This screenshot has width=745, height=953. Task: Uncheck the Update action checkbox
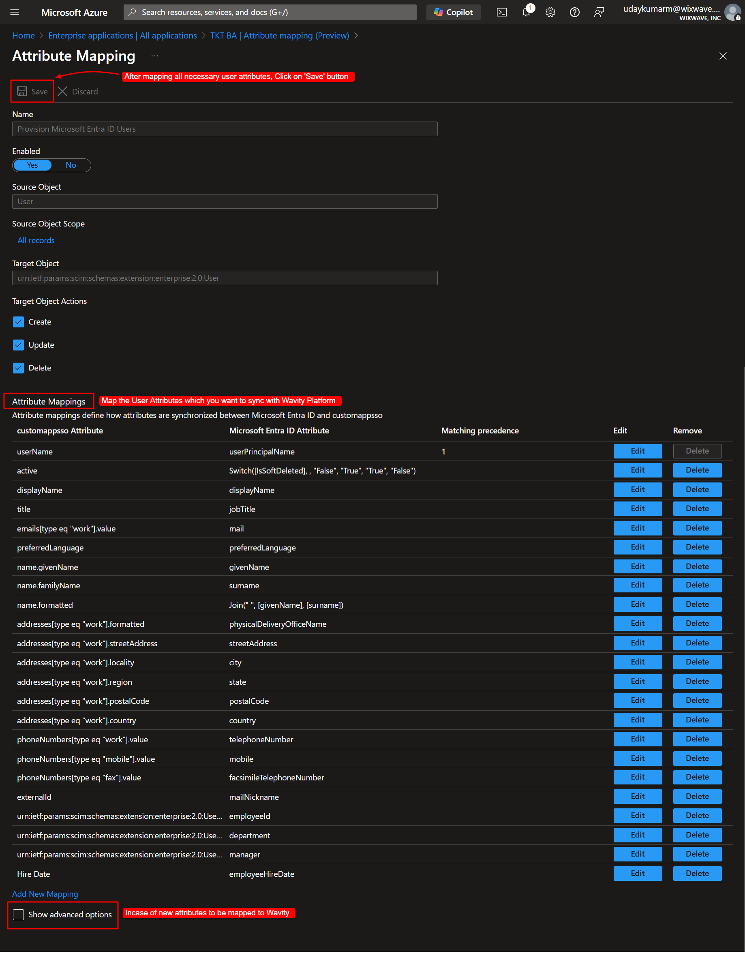pyautogui.click(x=18, y=345)
